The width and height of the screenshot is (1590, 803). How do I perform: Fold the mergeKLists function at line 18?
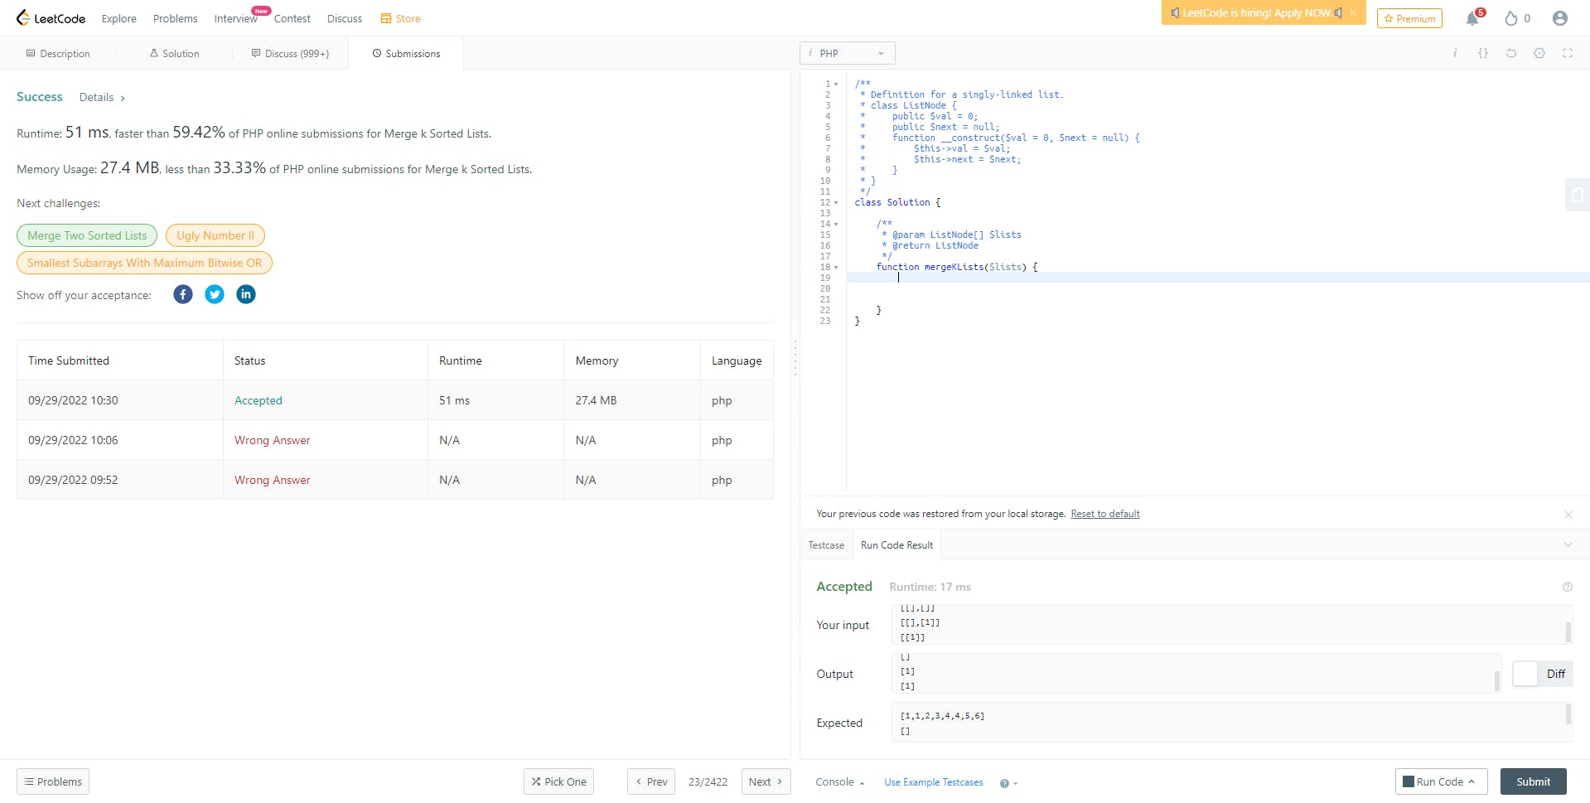(x=836, y=268)
